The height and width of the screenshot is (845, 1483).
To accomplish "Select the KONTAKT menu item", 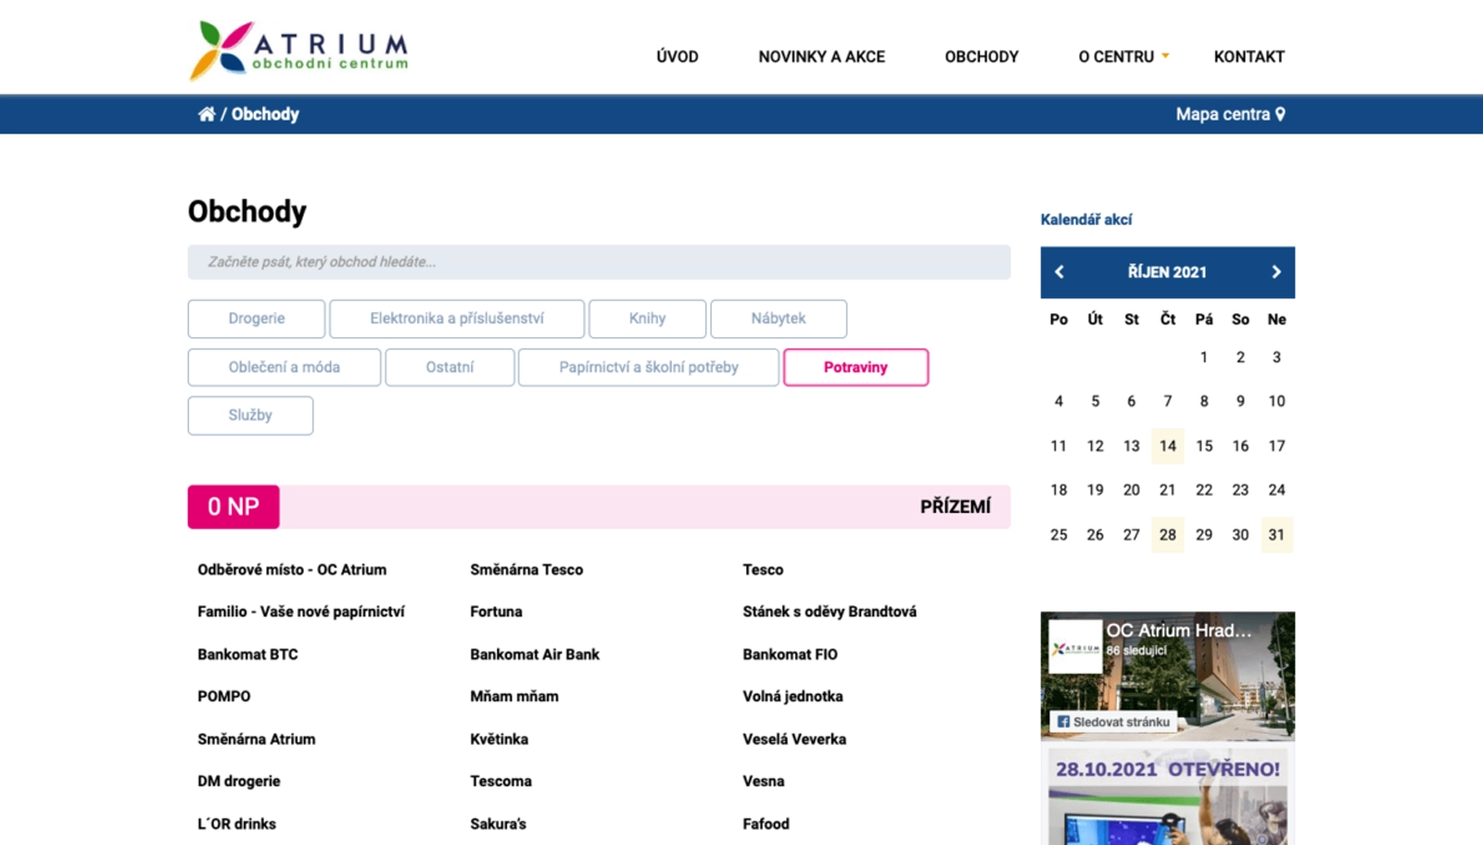I will point(1249,57).
